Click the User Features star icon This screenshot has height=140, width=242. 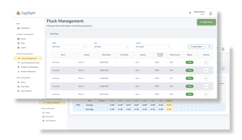pos(19,91)
